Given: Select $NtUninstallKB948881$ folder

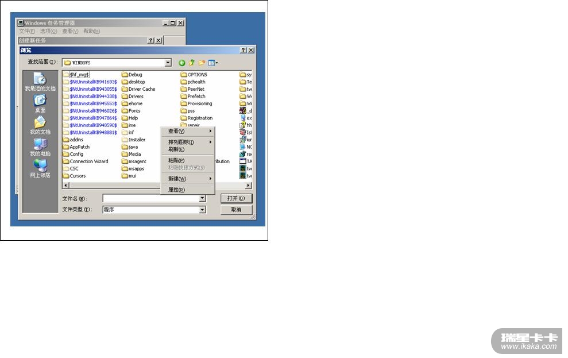Looking at the screenshot, I should tap(90, 133).
